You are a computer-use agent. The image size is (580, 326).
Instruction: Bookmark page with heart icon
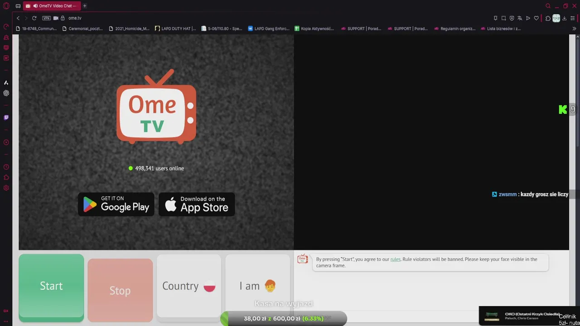point(536,18)
